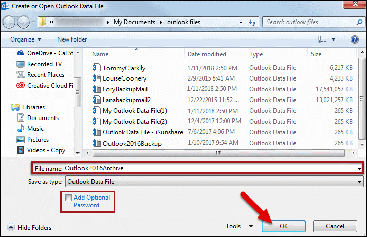Click the Back navigation arrow button
367x237 pixels.
9,22
